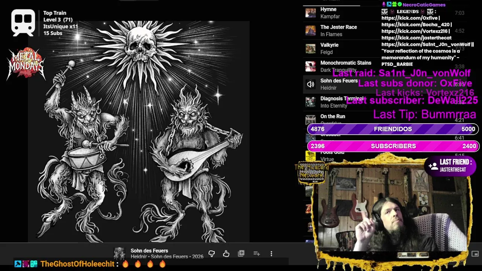Open the kick.com/Oxfive link in chat
This screenshot has width=482, height=271.
tap(410, 18)
